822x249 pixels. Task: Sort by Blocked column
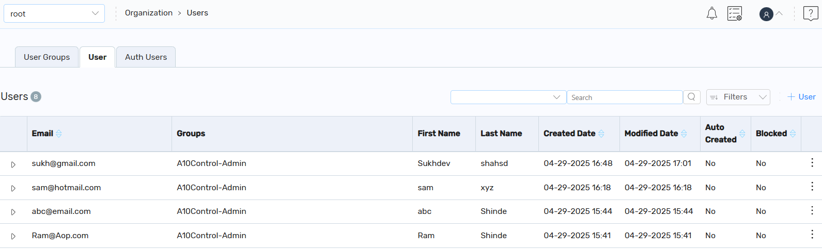[793, 134]
